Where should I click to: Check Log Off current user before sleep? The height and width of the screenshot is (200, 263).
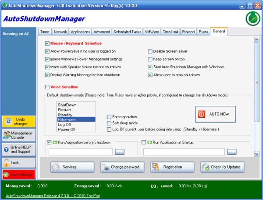109,129
